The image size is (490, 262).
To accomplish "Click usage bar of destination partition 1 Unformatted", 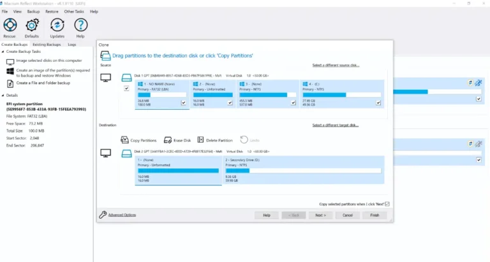I will (178, 170).
